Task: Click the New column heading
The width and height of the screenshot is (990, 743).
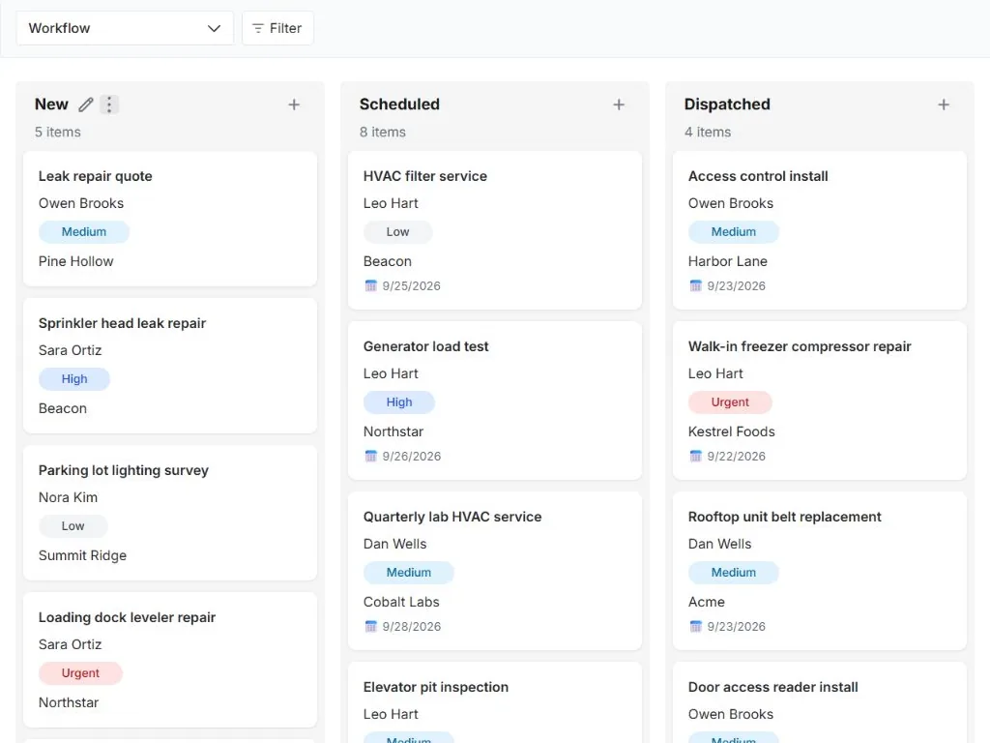Action: [x=51, y=104]
